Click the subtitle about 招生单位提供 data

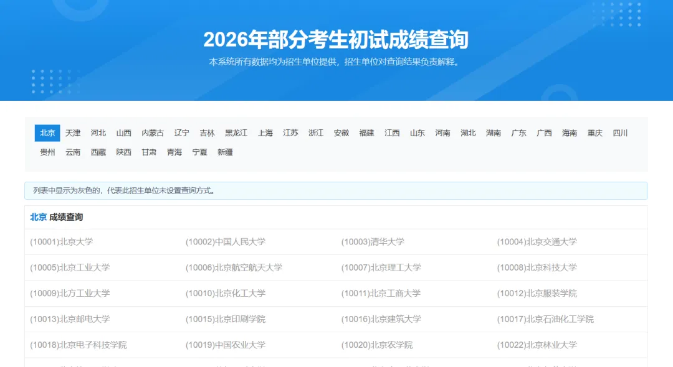point(335,62)
